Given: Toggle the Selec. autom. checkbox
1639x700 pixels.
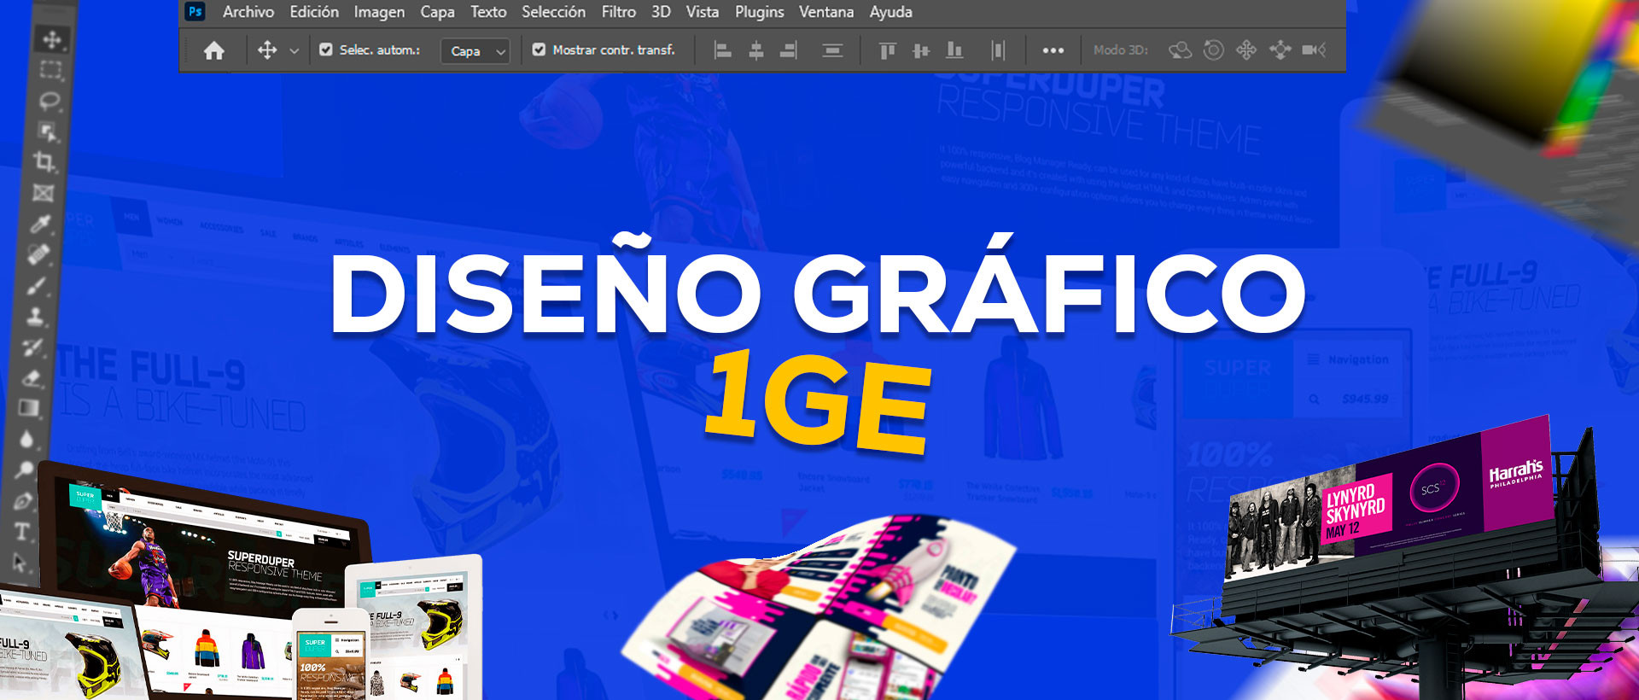Looking at the screenshot, I should point(326,50).
